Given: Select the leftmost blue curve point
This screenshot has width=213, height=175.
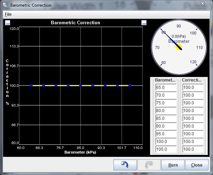Looking at the screenshot, I should click(x=31, y=85).
